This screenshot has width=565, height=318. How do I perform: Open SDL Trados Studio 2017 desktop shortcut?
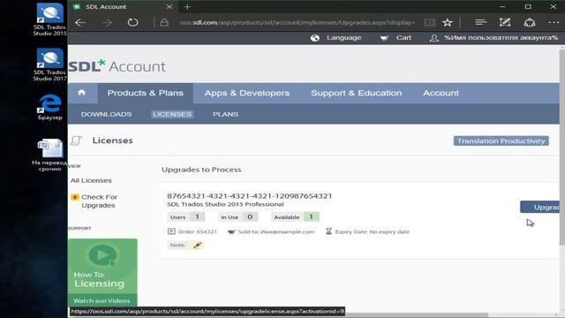(x=49, y=64)
